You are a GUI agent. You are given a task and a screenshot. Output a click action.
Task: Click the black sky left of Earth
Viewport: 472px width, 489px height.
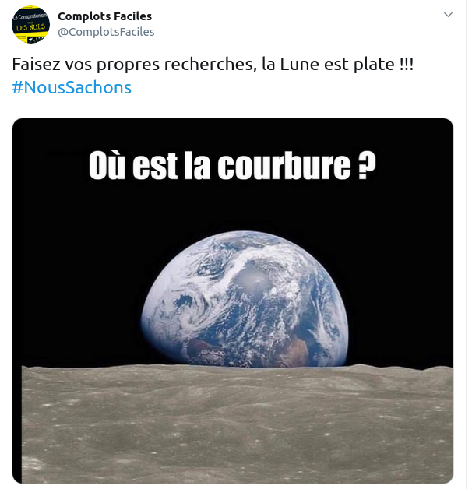click(x=78, y=280)
